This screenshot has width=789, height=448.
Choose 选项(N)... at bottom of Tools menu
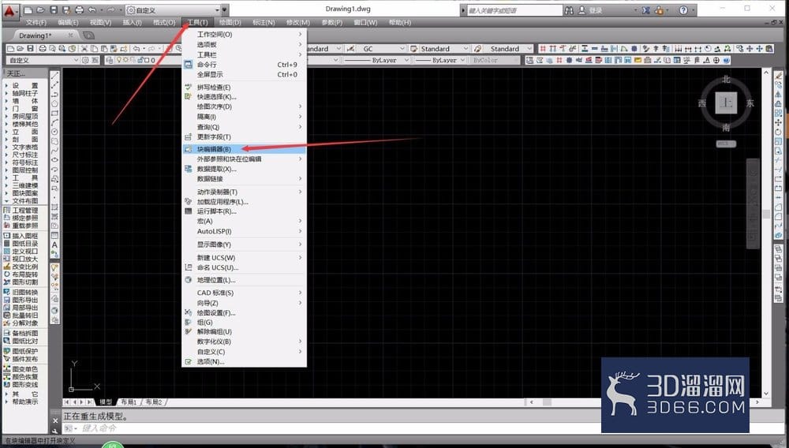pos(244,361)
